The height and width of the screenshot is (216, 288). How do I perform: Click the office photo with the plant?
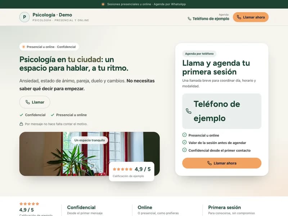(x=89, y=154)
